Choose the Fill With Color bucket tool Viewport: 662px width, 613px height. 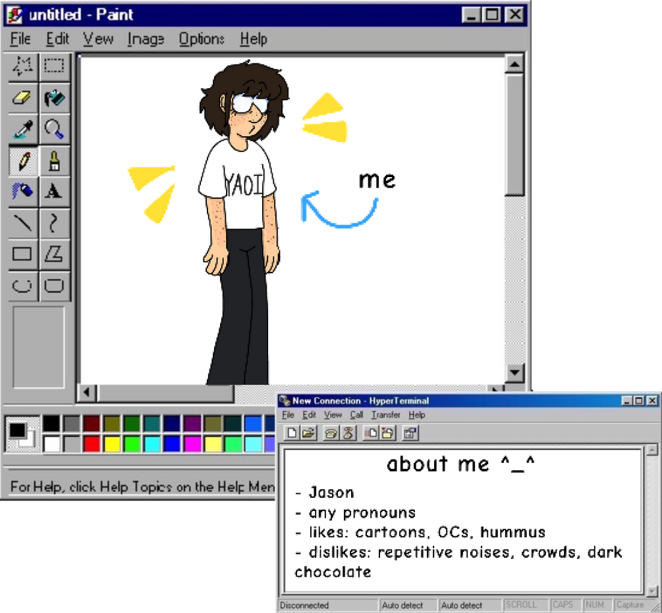54,97
